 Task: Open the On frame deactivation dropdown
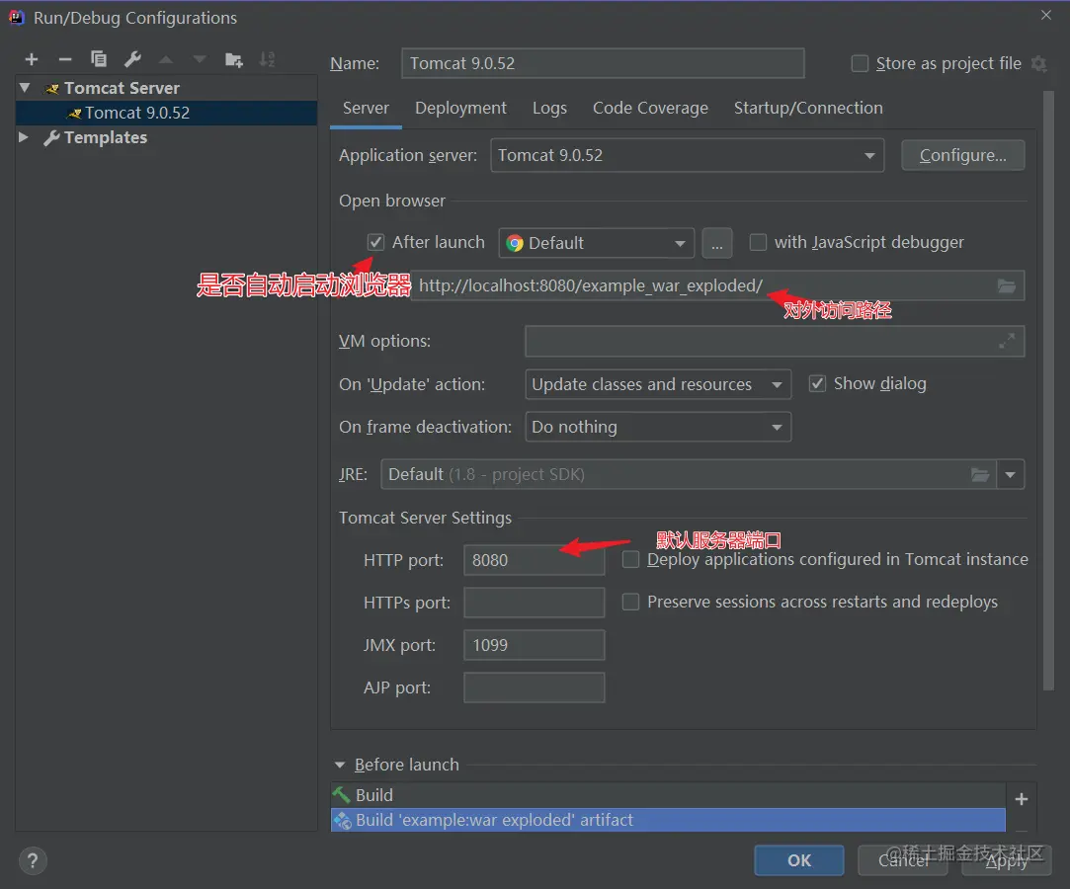pyautogui.click(x=658, y=427)
